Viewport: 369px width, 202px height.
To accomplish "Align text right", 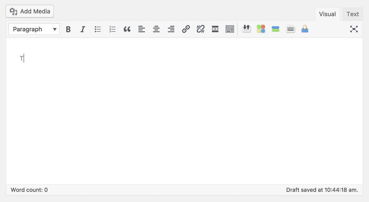I will click(171, 29).
